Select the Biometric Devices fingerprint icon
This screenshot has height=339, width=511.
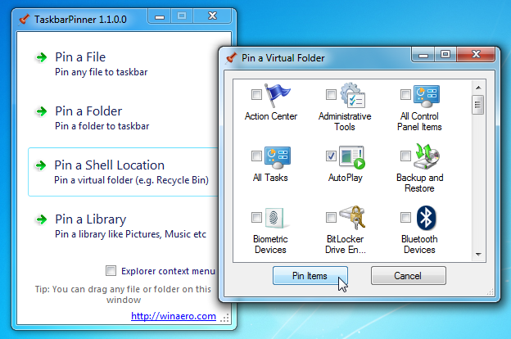tap(277, 218)
